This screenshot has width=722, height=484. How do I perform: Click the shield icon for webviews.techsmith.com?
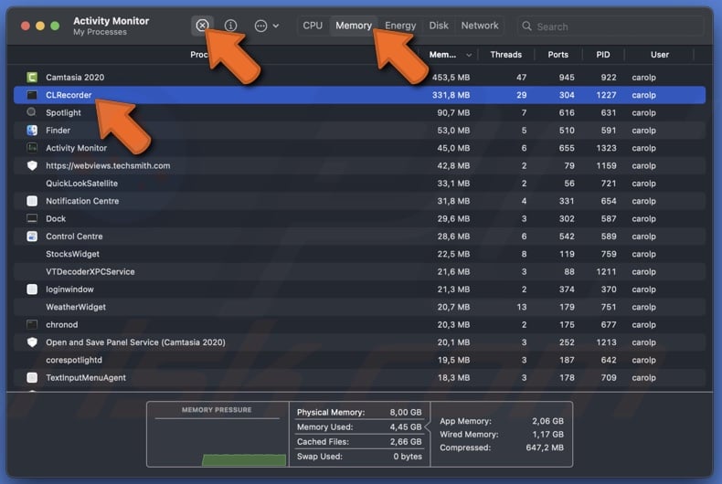click(32, 165)
